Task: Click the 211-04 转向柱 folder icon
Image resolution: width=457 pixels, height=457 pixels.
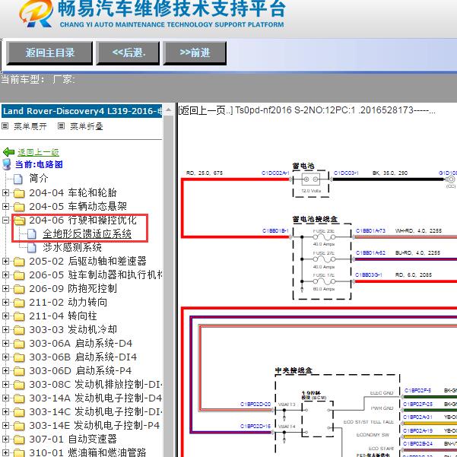Action: 19,316
